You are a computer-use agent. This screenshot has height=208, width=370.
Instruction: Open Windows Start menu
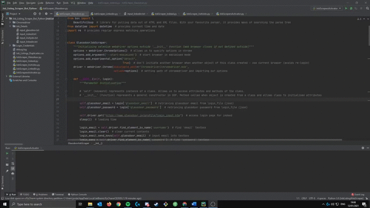point(5,204)
